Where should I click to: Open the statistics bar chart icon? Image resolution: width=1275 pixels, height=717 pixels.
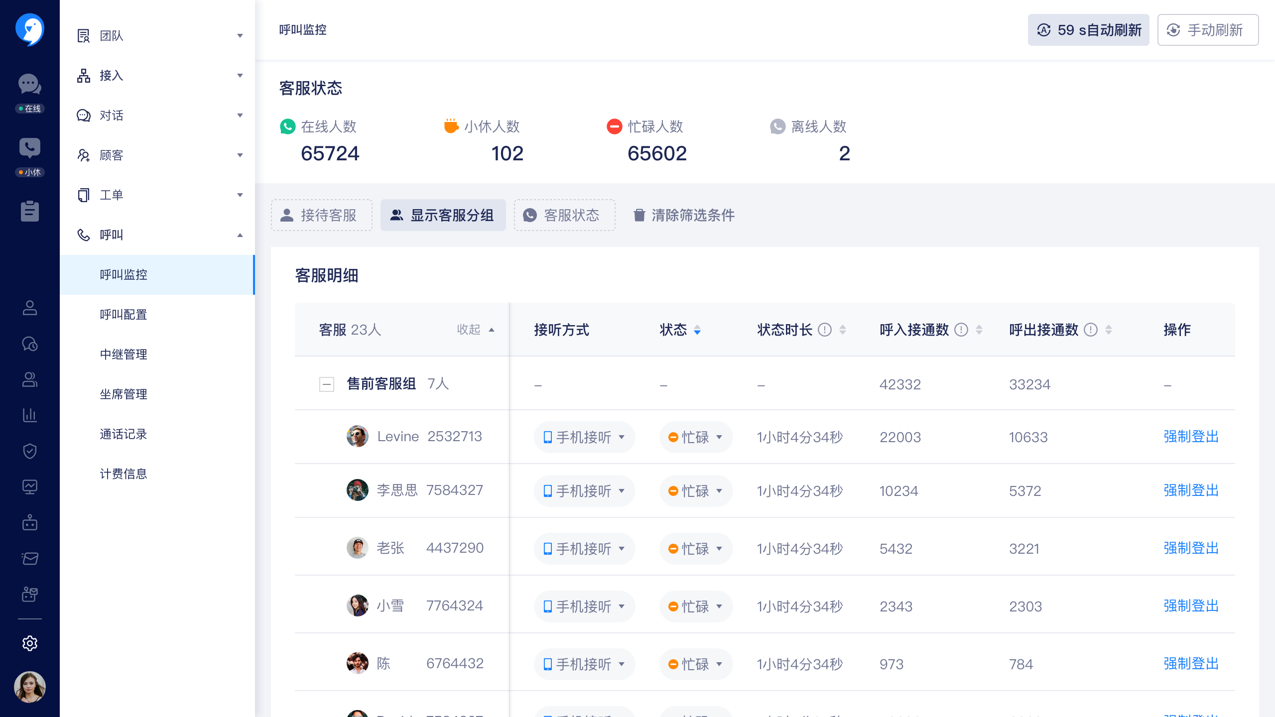(30, 415)
